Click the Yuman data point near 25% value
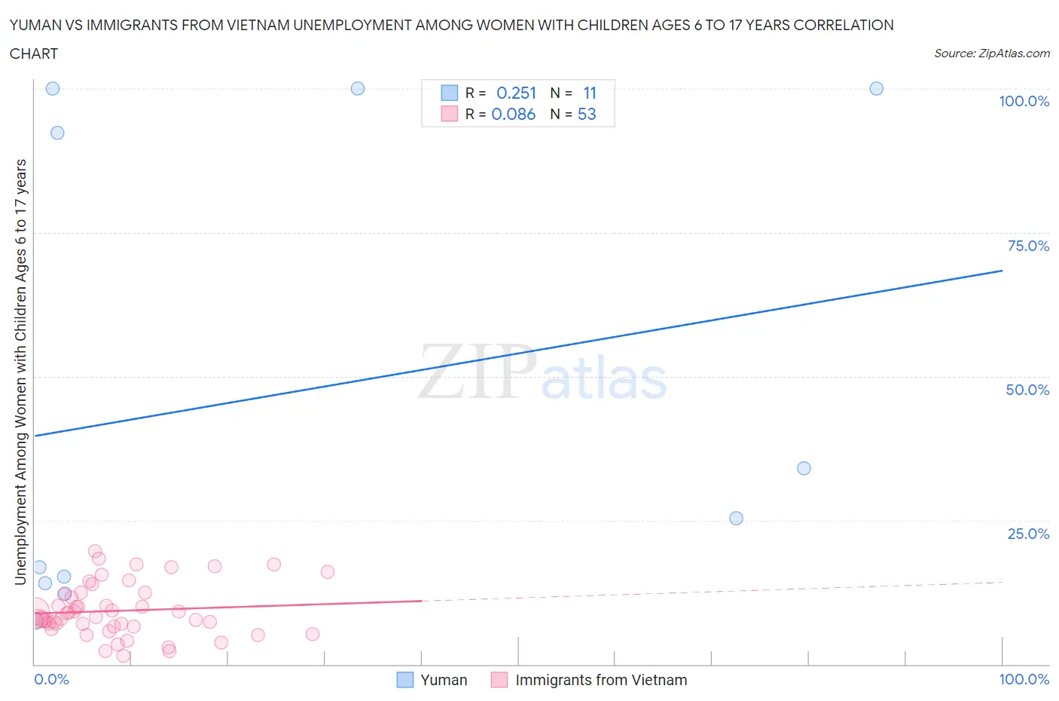 (x=736, y=518)
